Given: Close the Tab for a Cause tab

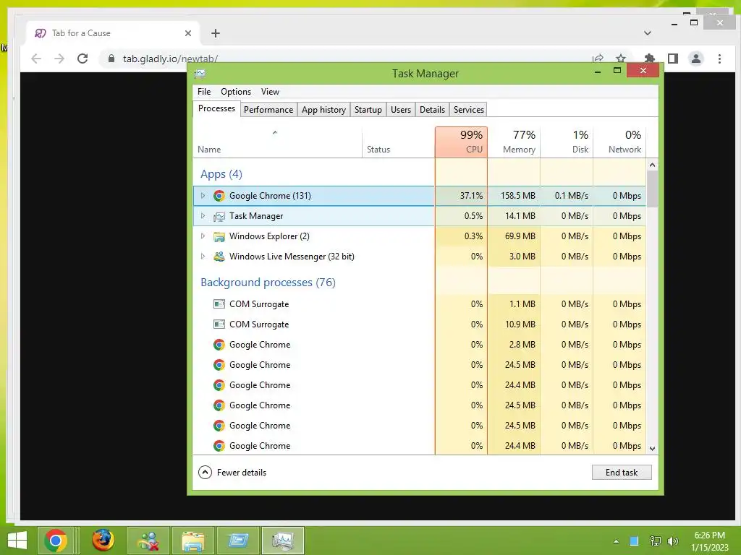Looking at the screenshot, I should (188, 33).
